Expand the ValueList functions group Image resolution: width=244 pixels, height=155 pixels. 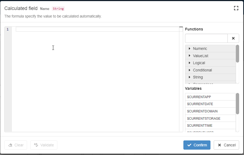tap(200, 56)
